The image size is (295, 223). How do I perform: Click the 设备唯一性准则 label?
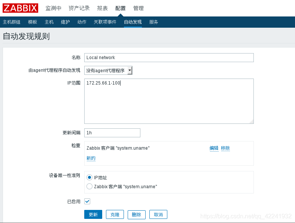pos(64,175)
